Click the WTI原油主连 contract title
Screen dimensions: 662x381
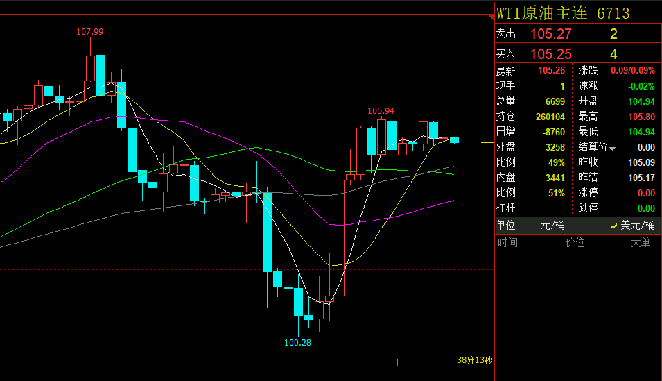coord(541,13)
